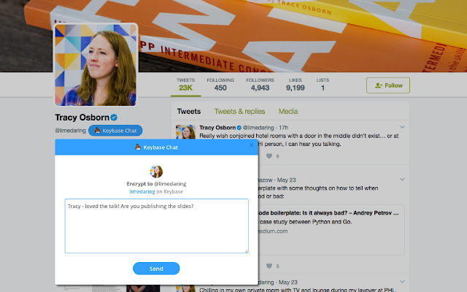Open the Followers count 4,943

pos(260,85)
